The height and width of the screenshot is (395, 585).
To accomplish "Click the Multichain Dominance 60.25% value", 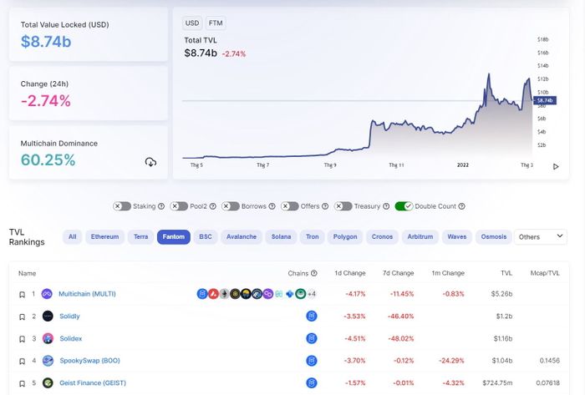I will click(48, 160).
